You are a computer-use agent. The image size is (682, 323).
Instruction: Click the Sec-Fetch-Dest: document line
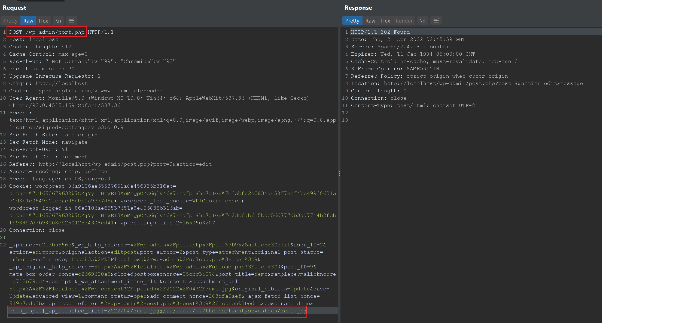[48, 157]
